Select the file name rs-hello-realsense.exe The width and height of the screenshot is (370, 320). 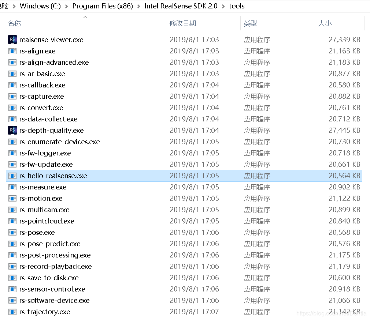pyautogui.click(x=53, y=176)
